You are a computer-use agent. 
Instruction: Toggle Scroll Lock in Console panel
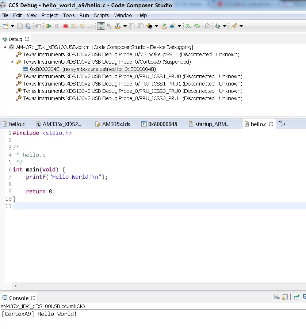[285, 298]
